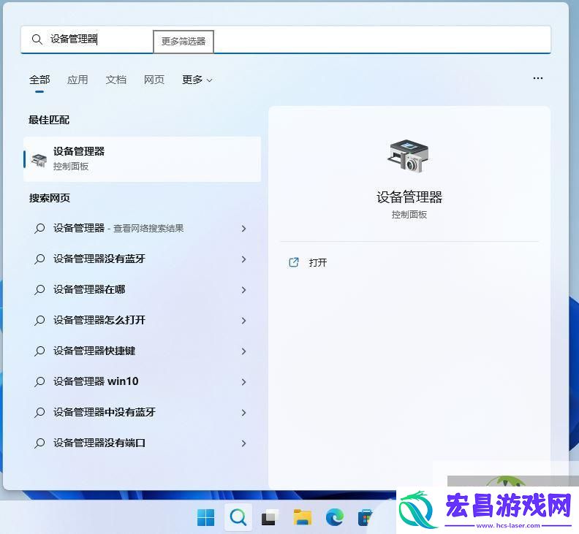The width and height of the screenshot is (579, 534).
Task: Click search icon beside 设备管理器在哪
Action: coord(39,290)
